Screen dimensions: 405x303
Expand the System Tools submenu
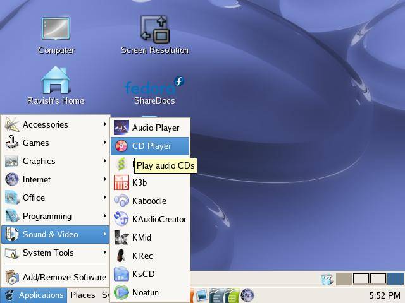coord(56,252)
